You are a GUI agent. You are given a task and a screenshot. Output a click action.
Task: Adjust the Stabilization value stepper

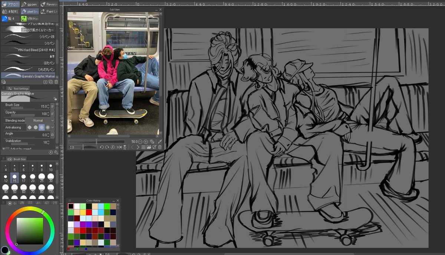[48, 142]
